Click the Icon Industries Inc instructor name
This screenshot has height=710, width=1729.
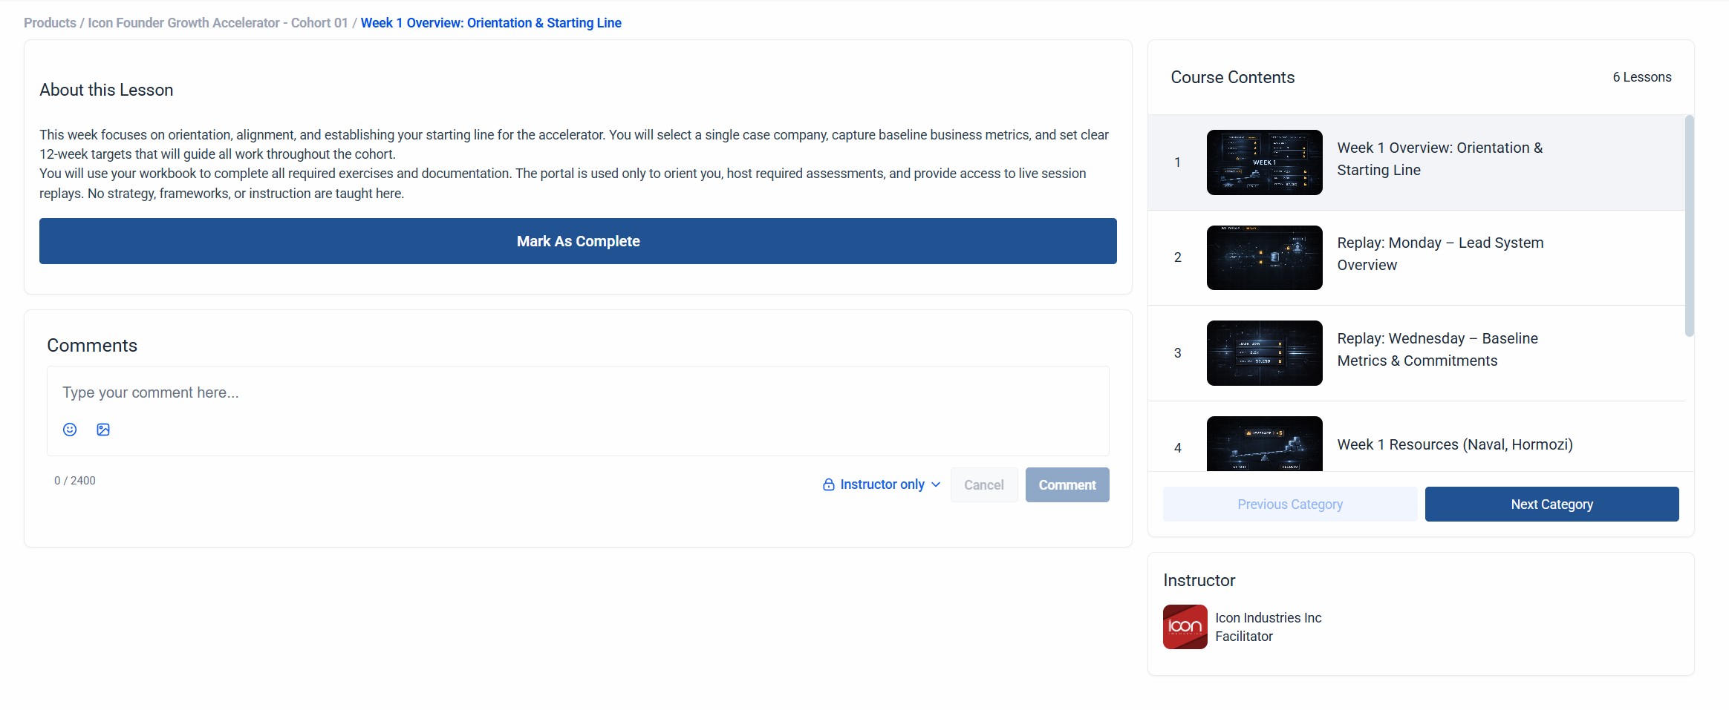(x=1268, y=618)
